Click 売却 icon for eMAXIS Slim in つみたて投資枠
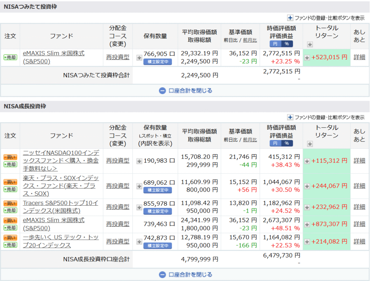The height and width of the screenshot is (281, 371). tap(10, 57)
